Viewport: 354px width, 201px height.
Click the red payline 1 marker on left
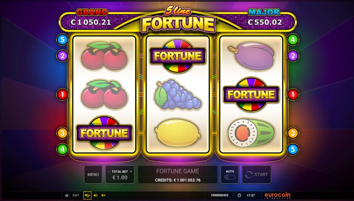tap(62, 95)
